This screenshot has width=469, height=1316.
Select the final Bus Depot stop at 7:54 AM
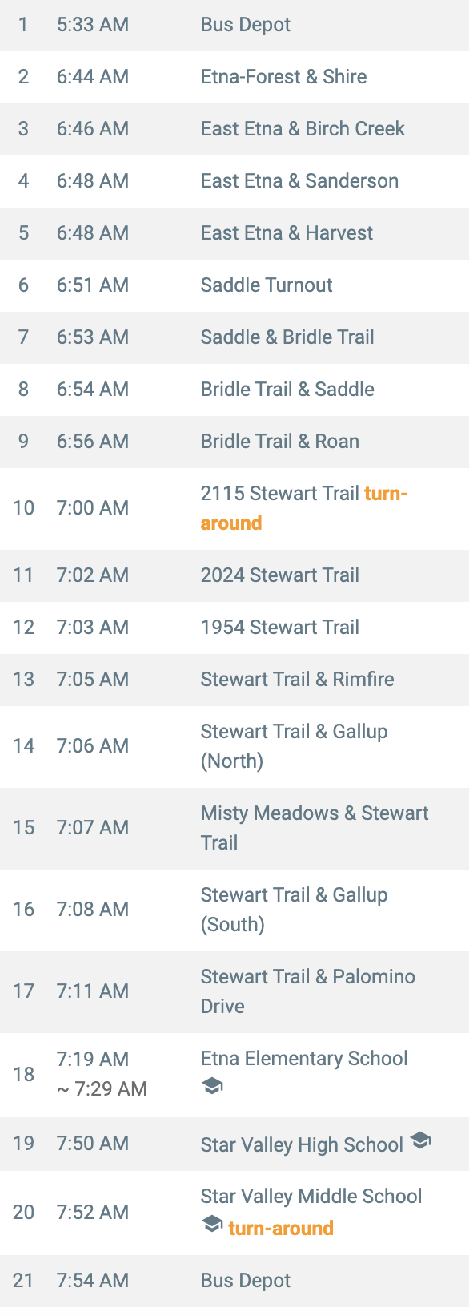click(234, 1281)
